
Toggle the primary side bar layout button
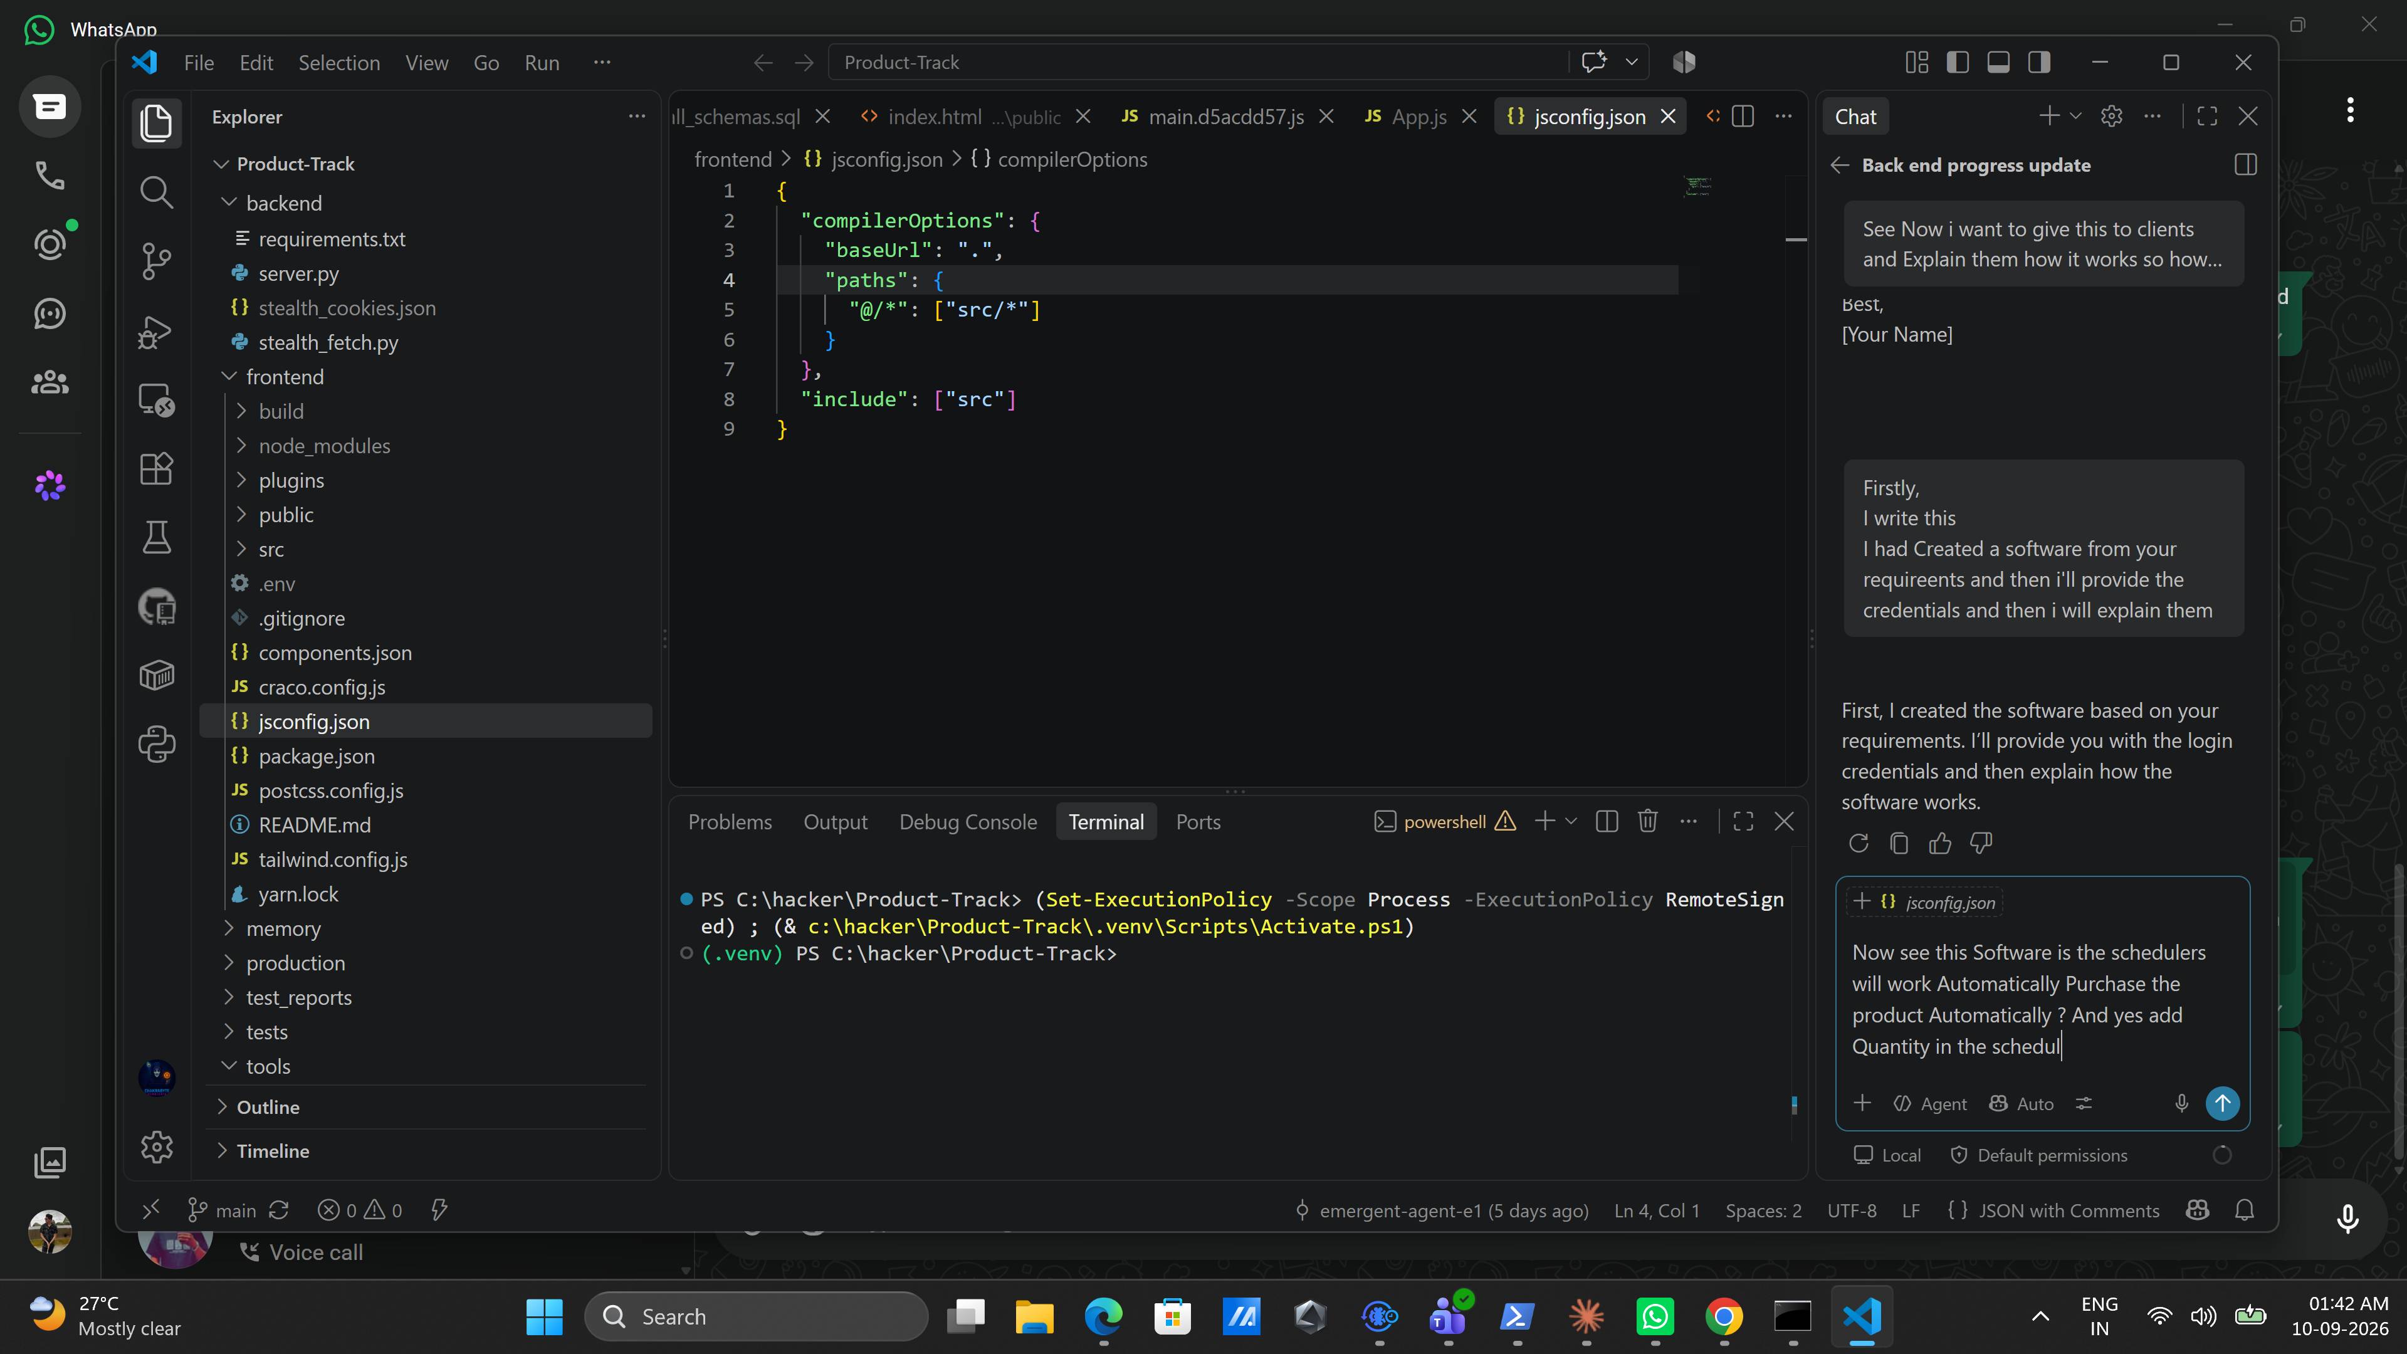(1958, 63)
